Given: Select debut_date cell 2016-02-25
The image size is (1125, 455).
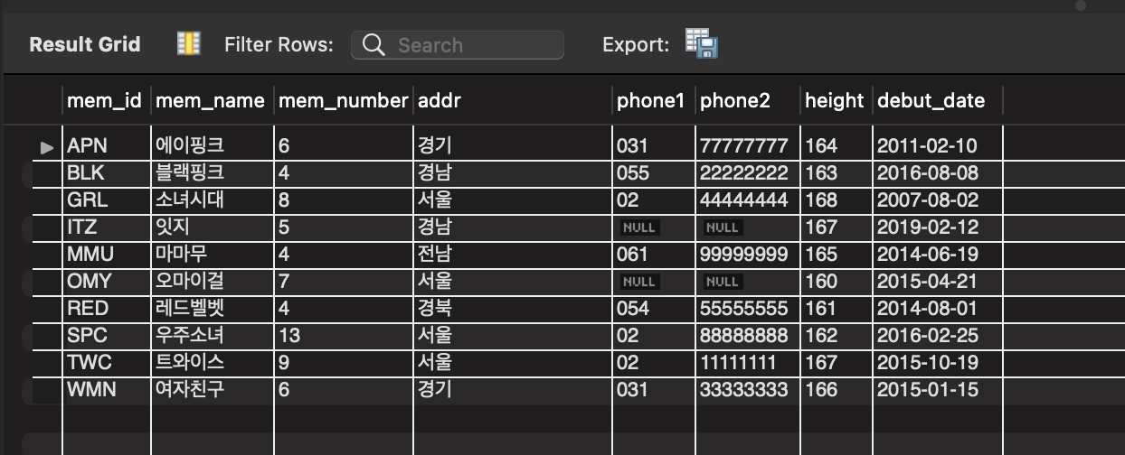Looking at the screenshot, I should (x=937, y=336).
